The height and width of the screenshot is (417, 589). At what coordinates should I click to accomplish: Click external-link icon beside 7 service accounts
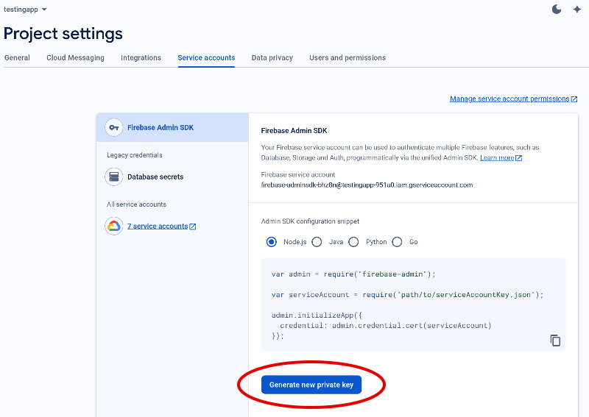click(x=193, y=227)
